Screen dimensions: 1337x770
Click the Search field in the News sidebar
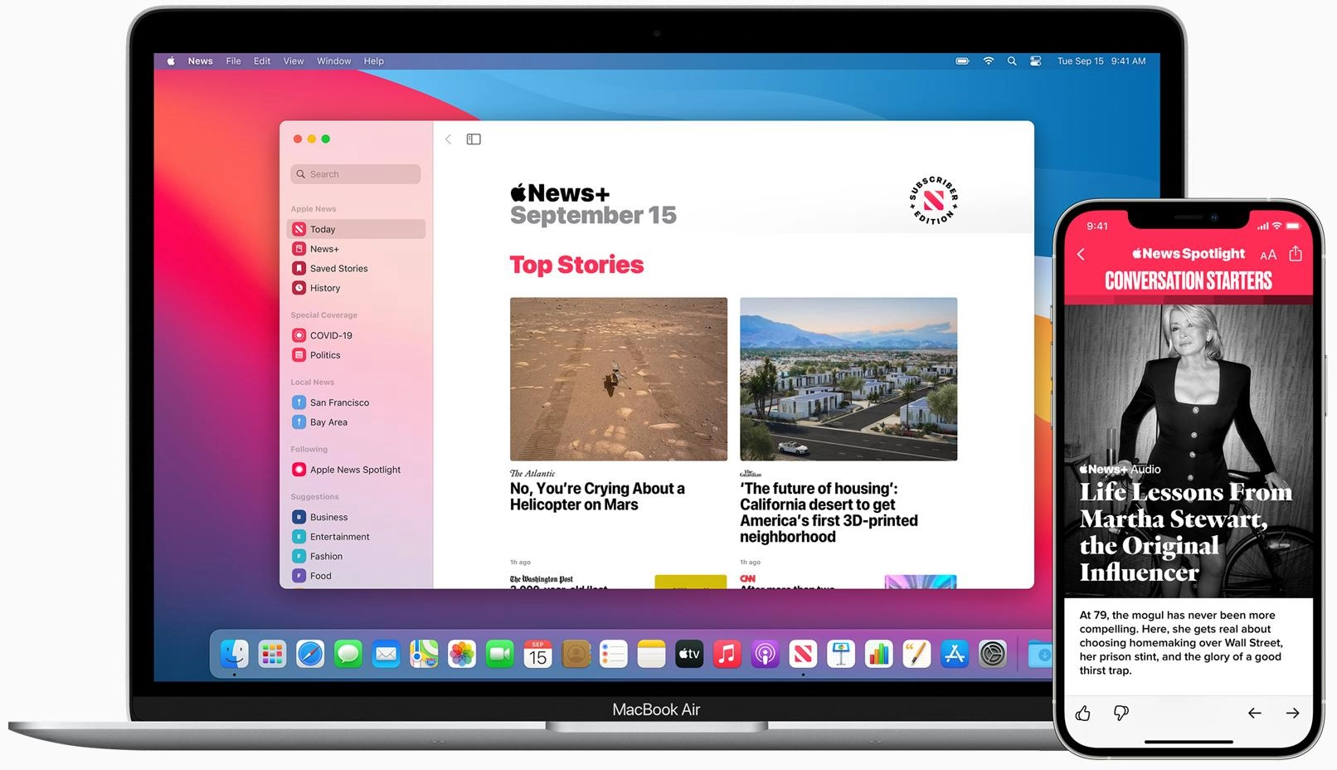[x=356, y=174]
